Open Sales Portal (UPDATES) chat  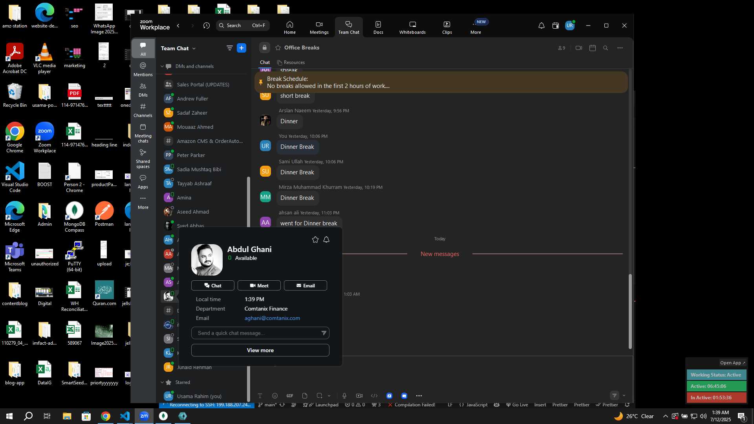(x=203, y=84)
